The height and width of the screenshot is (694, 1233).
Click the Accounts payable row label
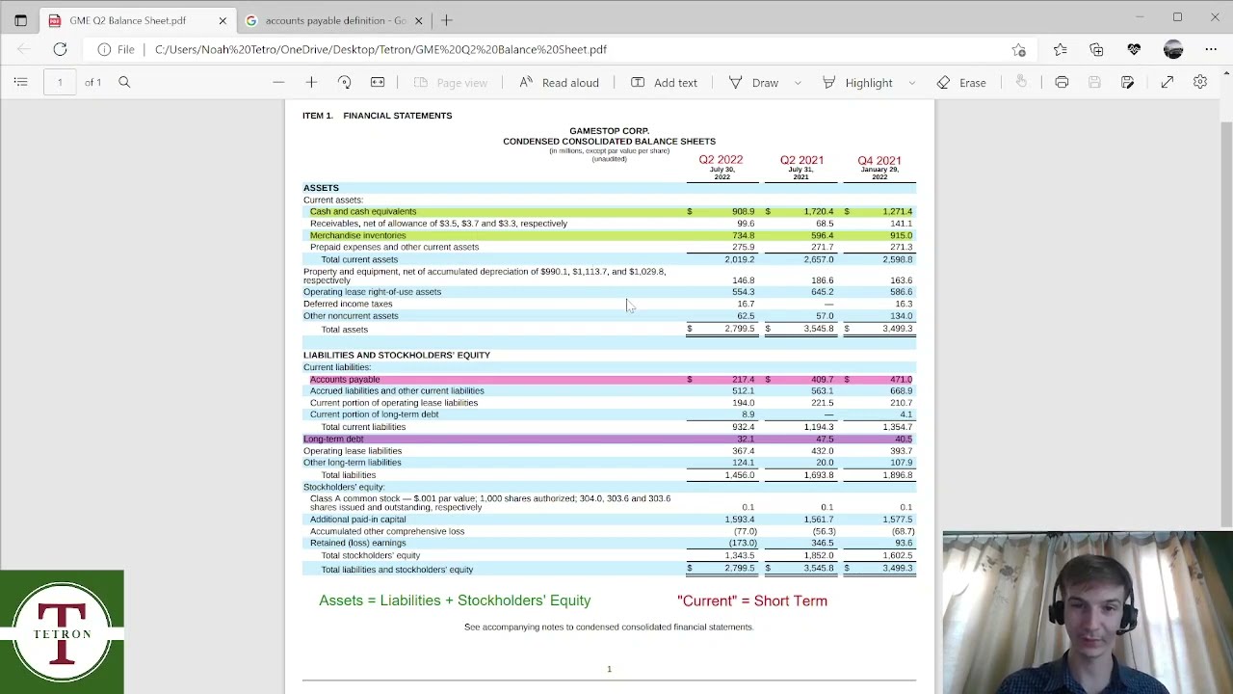(x=344, y=379)
